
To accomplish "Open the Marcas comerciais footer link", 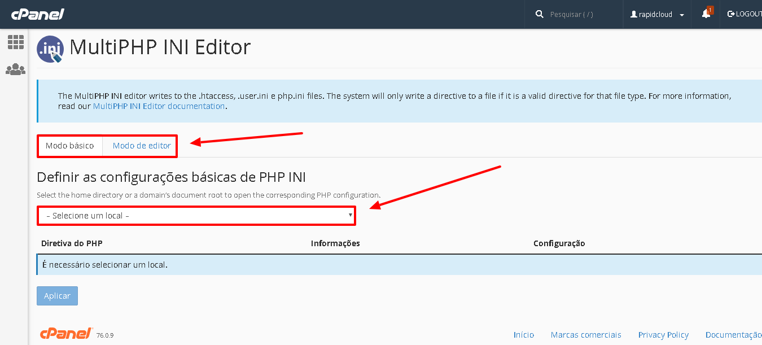I will (586, 335).
